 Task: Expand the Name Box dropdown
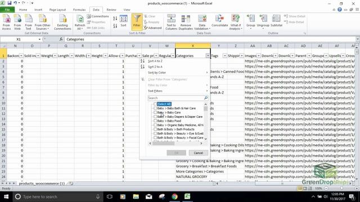[x=39, y=39]
